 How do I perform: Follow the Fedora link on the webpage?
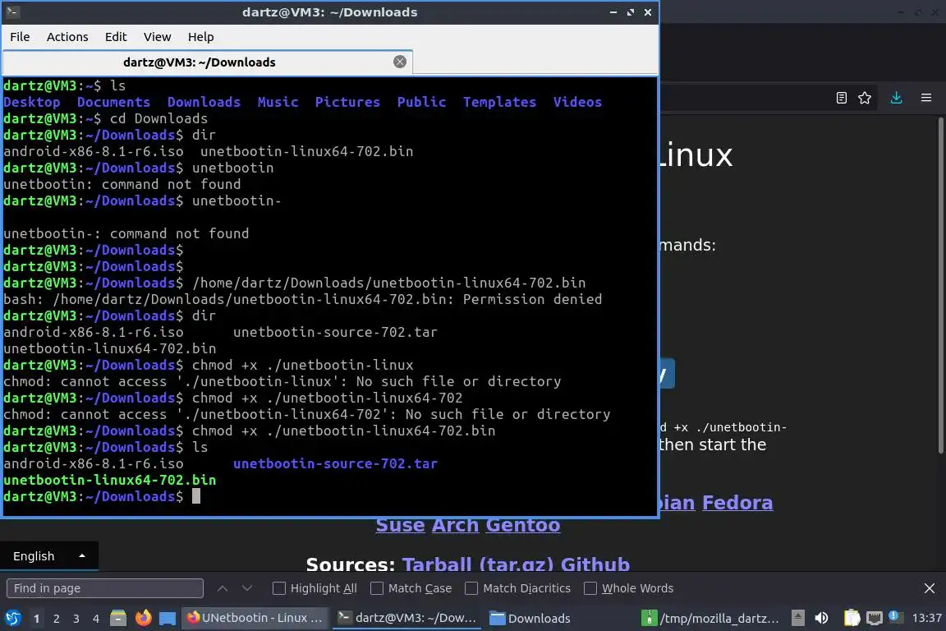[x=737, y=502]
